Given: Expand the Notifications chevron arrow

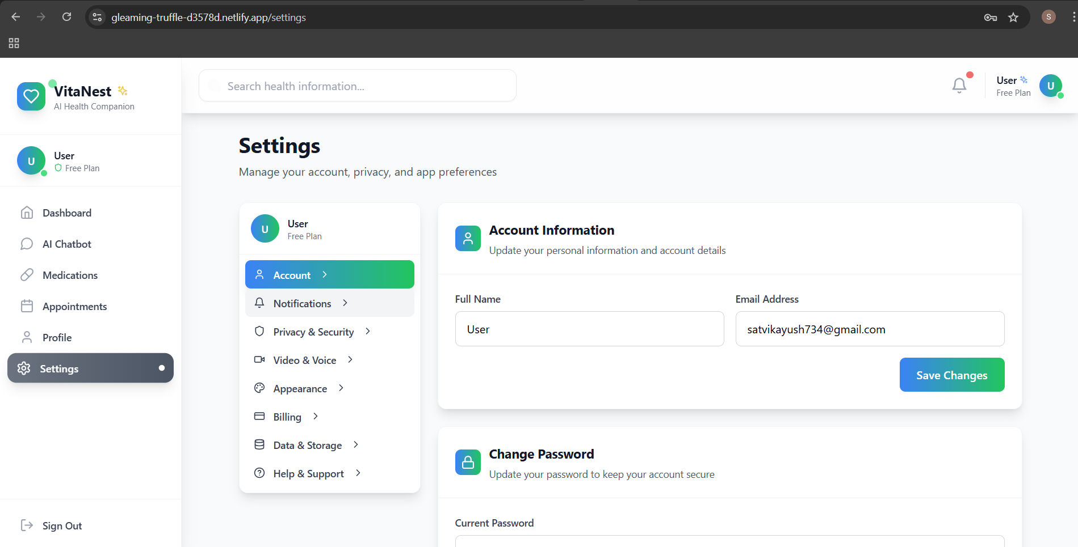Looking at the screenshot, I should click(345, 303).
